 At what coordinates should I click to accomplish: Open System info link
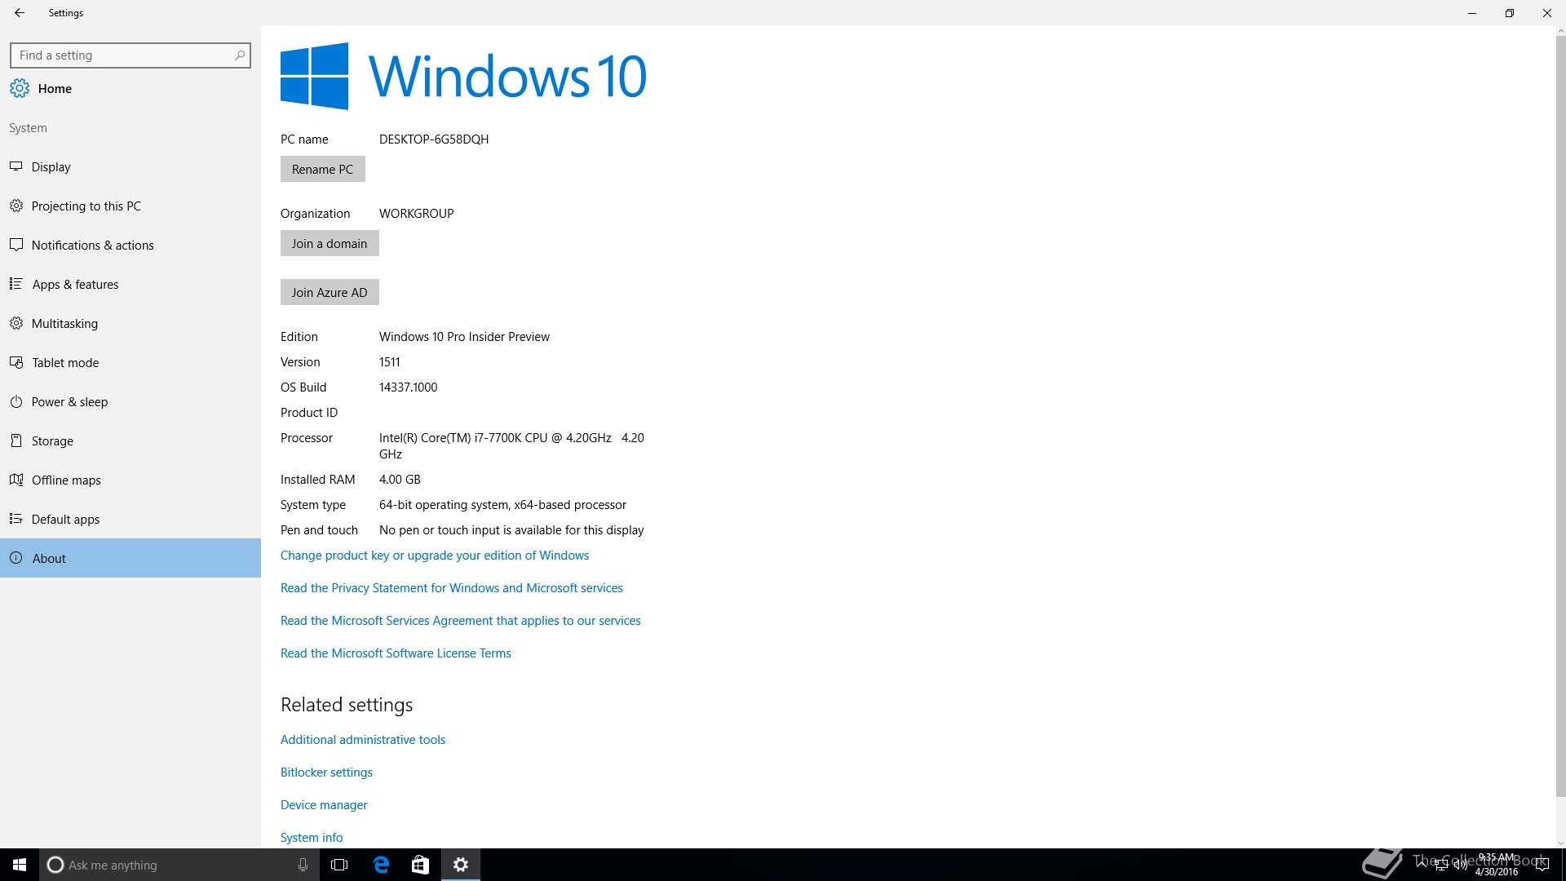[x=312, y=838]
